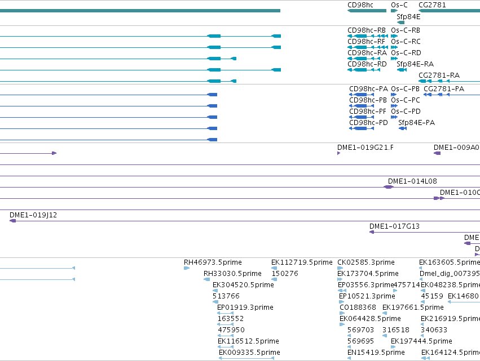
Task: Select the Sfp84E-PA protein glyph
Action: [x=403, y=128]
